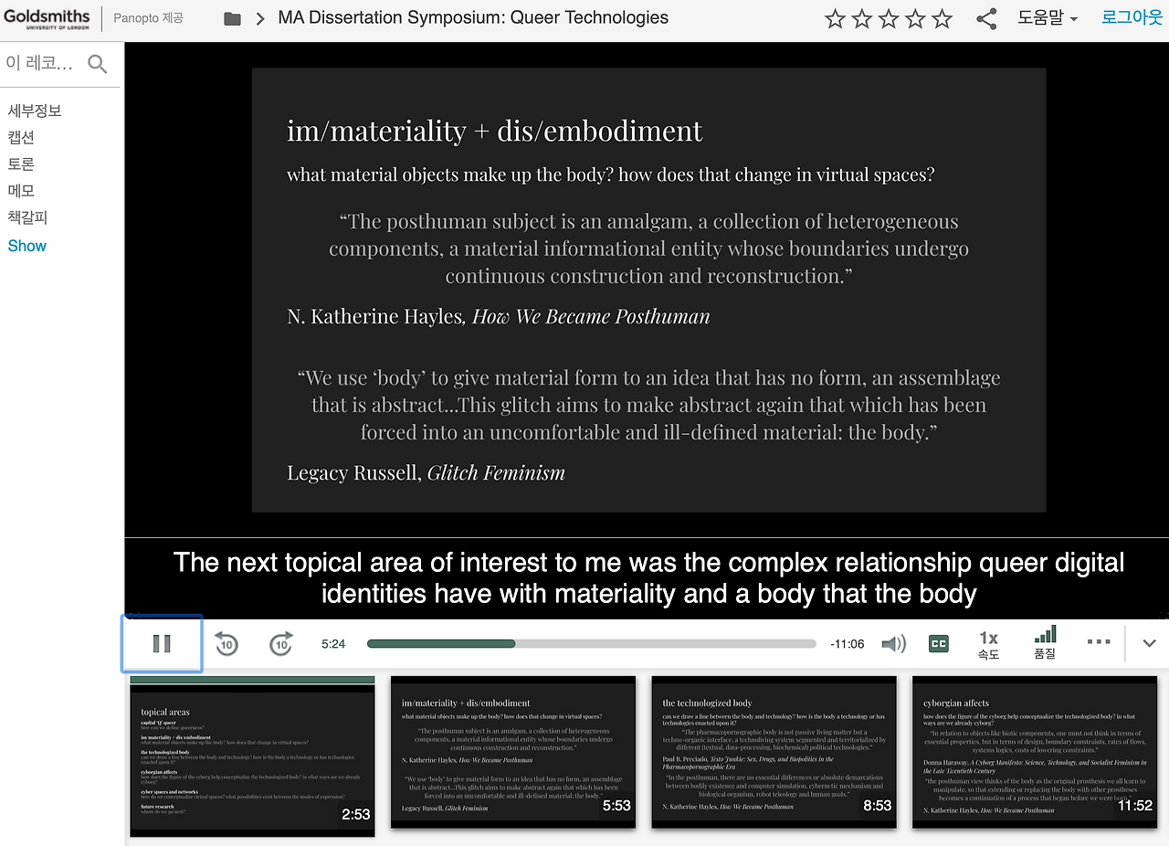Open the 캡션 captions tab
1169x846 pixels.
21,137
